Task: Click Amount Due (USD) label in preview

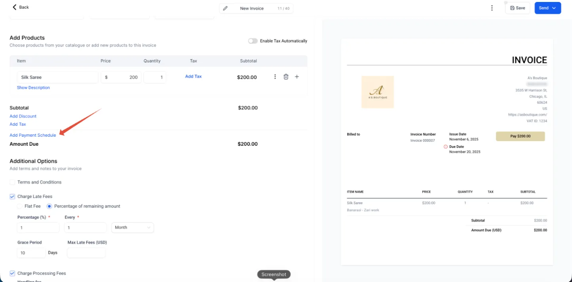Action: [486, 230]
